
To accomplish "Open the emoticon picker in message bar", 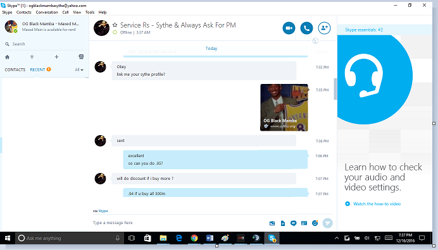I will pos(315,223).
